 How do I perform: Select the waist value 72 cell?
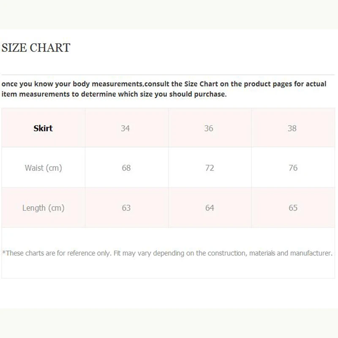(x=209, y=168)
